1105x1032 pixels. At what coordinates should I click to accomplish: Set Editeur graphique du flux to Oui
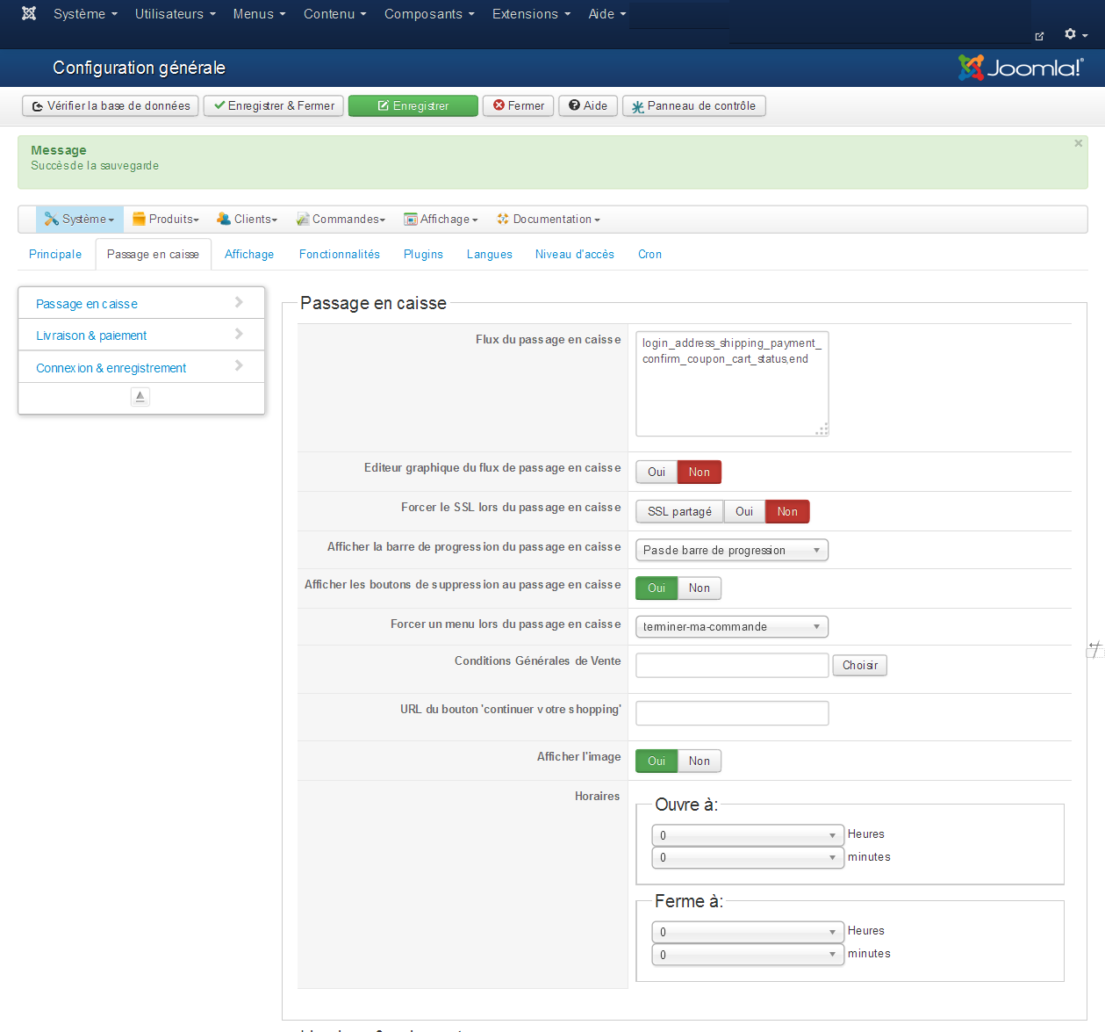click(x=657, y=472)
